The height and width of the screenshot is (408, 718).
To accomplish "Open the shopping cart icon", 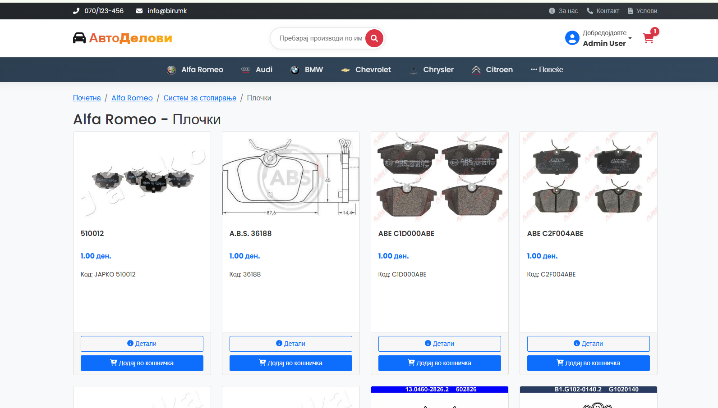I will click(649, 38).
